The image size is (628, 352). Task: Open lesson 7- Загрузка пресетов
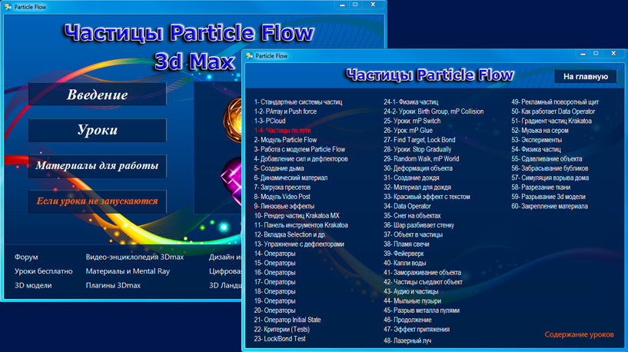coord(282,187)
